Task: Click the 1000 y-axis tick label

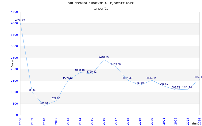Action: pos(14,92)
